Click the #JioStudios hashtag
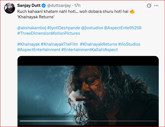 (129, 44)
